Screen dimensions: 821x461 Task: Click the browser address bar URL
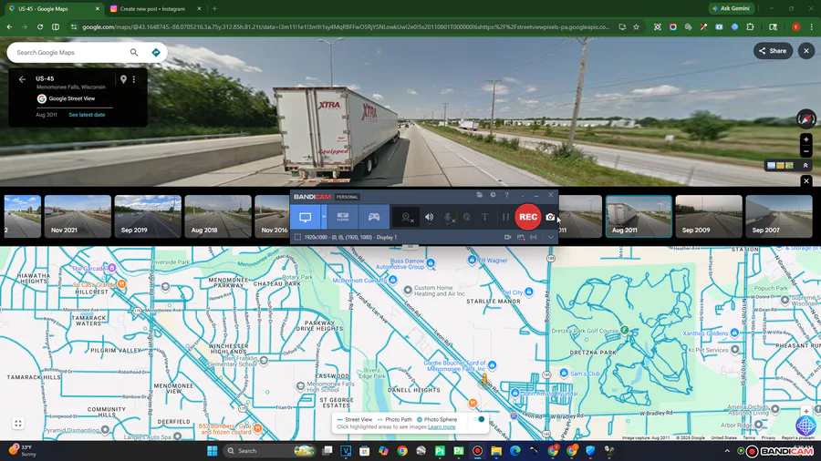click(346, 27)
